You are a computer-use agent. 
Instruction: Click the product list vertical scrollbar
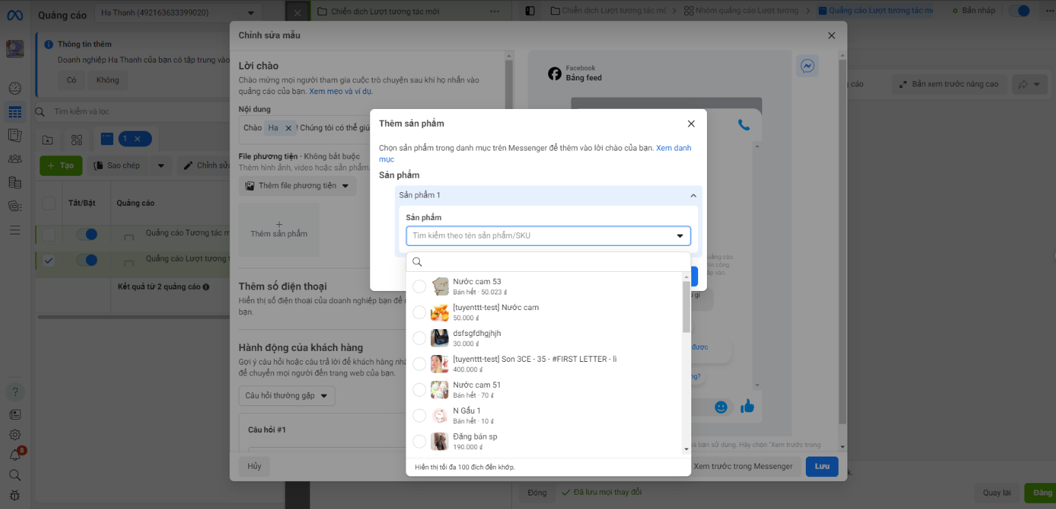point(687,307)
